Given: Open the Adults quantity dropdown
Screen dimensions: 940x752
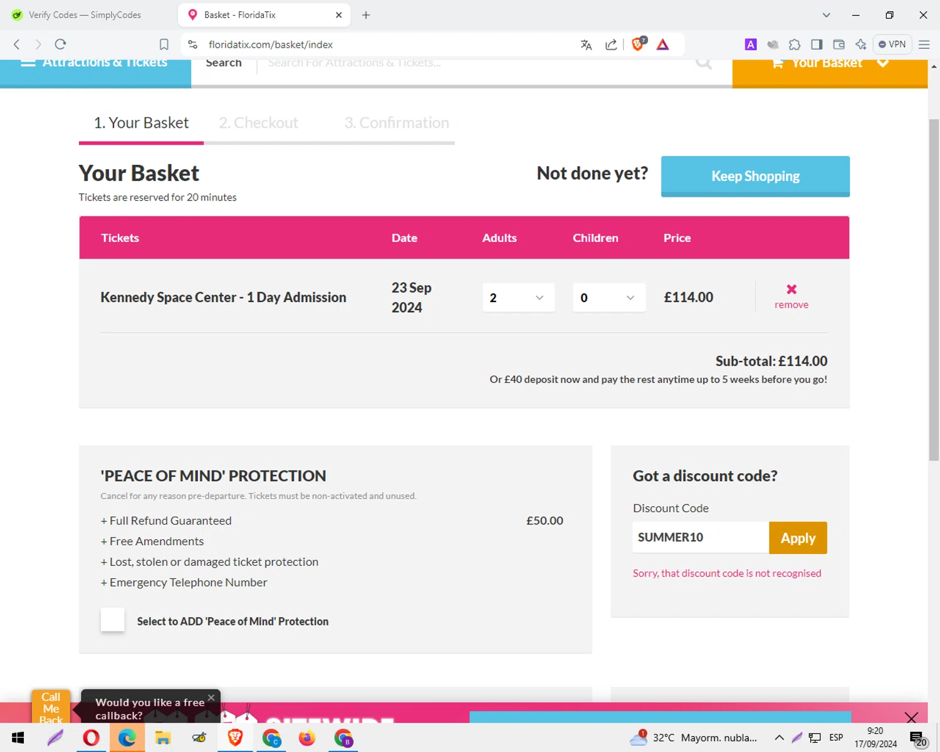Looking at the screenshot, I should click(518, 298).
